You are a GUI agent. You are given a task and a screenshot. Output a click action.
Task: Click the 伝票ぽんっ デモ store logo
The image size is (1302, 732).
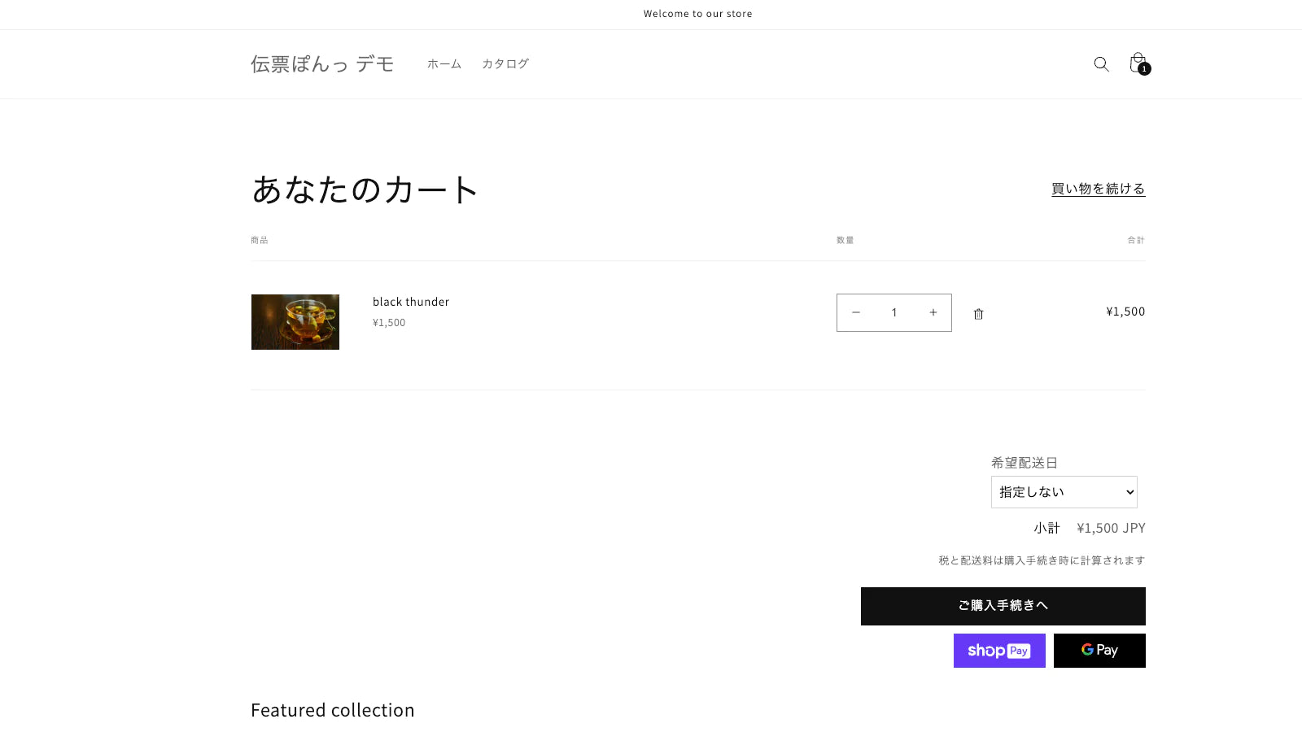click(x=322, y=63)
